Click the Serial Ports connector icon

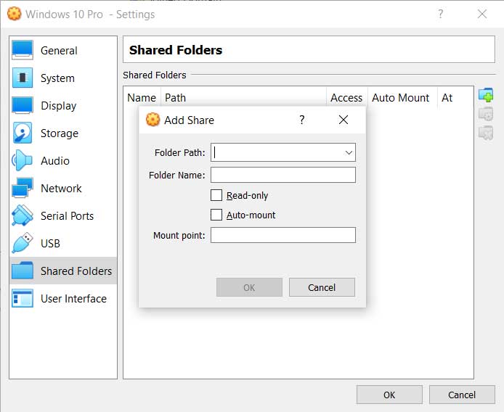click(x=23, y=215)
